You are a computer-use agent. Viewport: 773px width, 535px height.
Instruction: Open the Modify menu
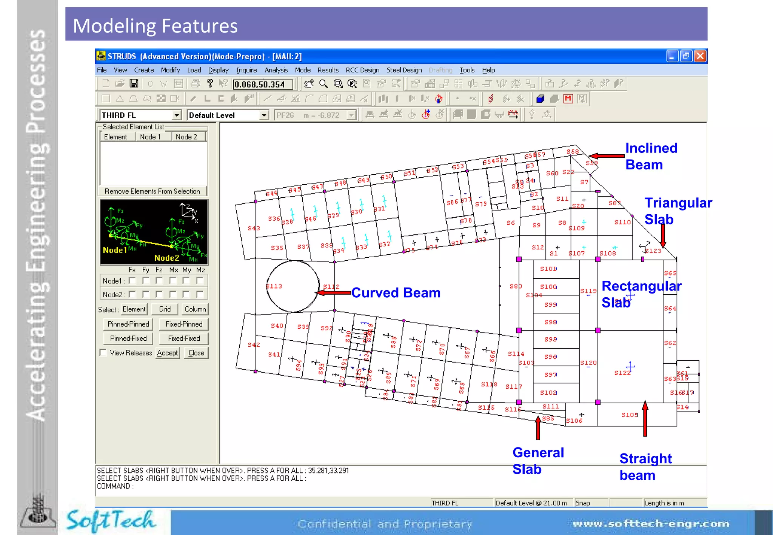tap(170, 70)
